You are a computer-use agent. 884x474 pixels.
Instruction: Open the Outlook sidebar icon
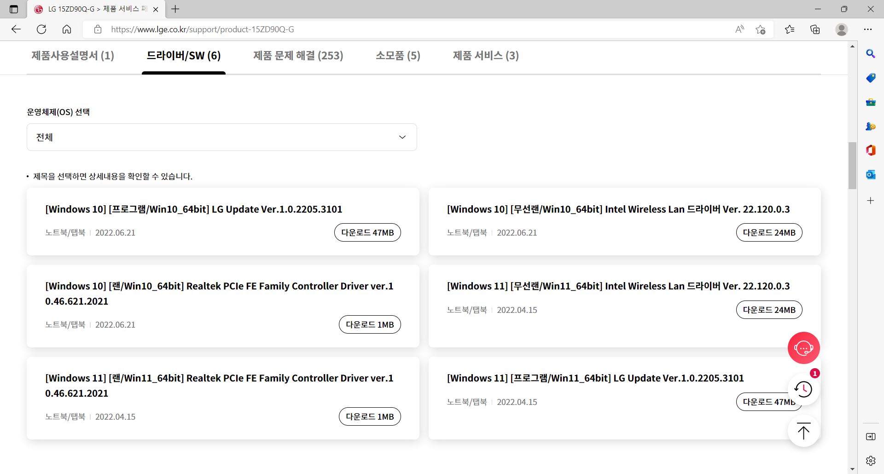coord(871,174)
